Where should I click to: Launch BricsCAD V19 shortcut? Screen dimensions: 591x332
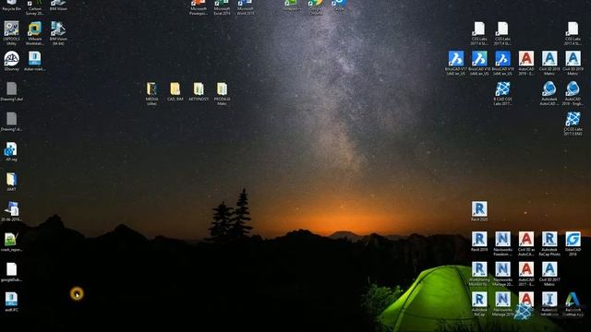pyautogui.click(x=502, y=64)
